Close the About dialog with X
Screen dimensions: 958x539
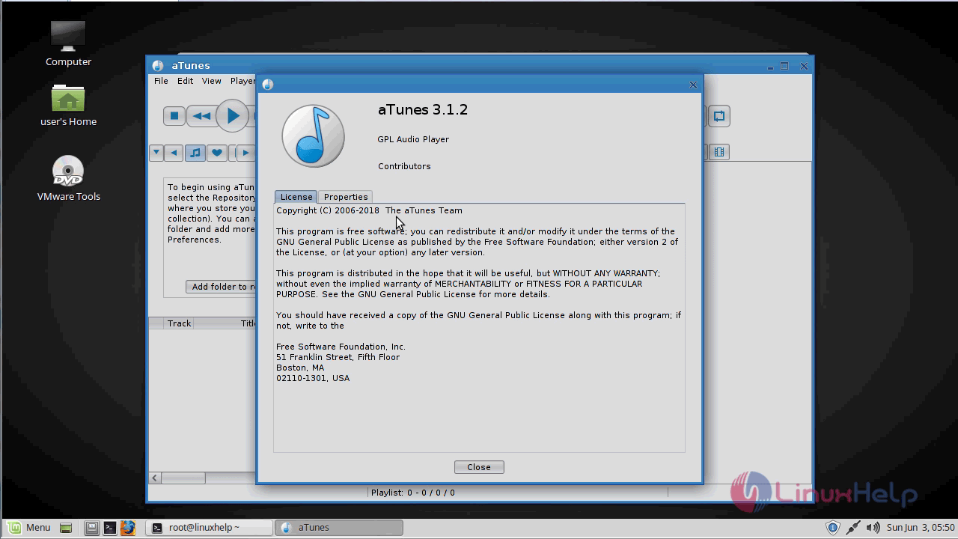coord(693,85)
